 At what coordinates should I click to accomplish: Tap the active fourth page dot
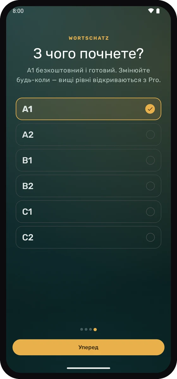(95, 329)
